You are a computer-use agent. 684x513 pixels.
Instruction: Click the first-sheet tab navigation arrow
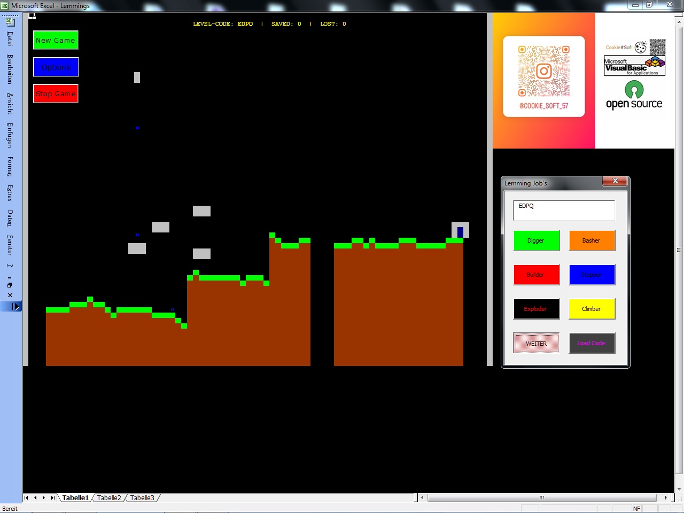click(26, 498)
